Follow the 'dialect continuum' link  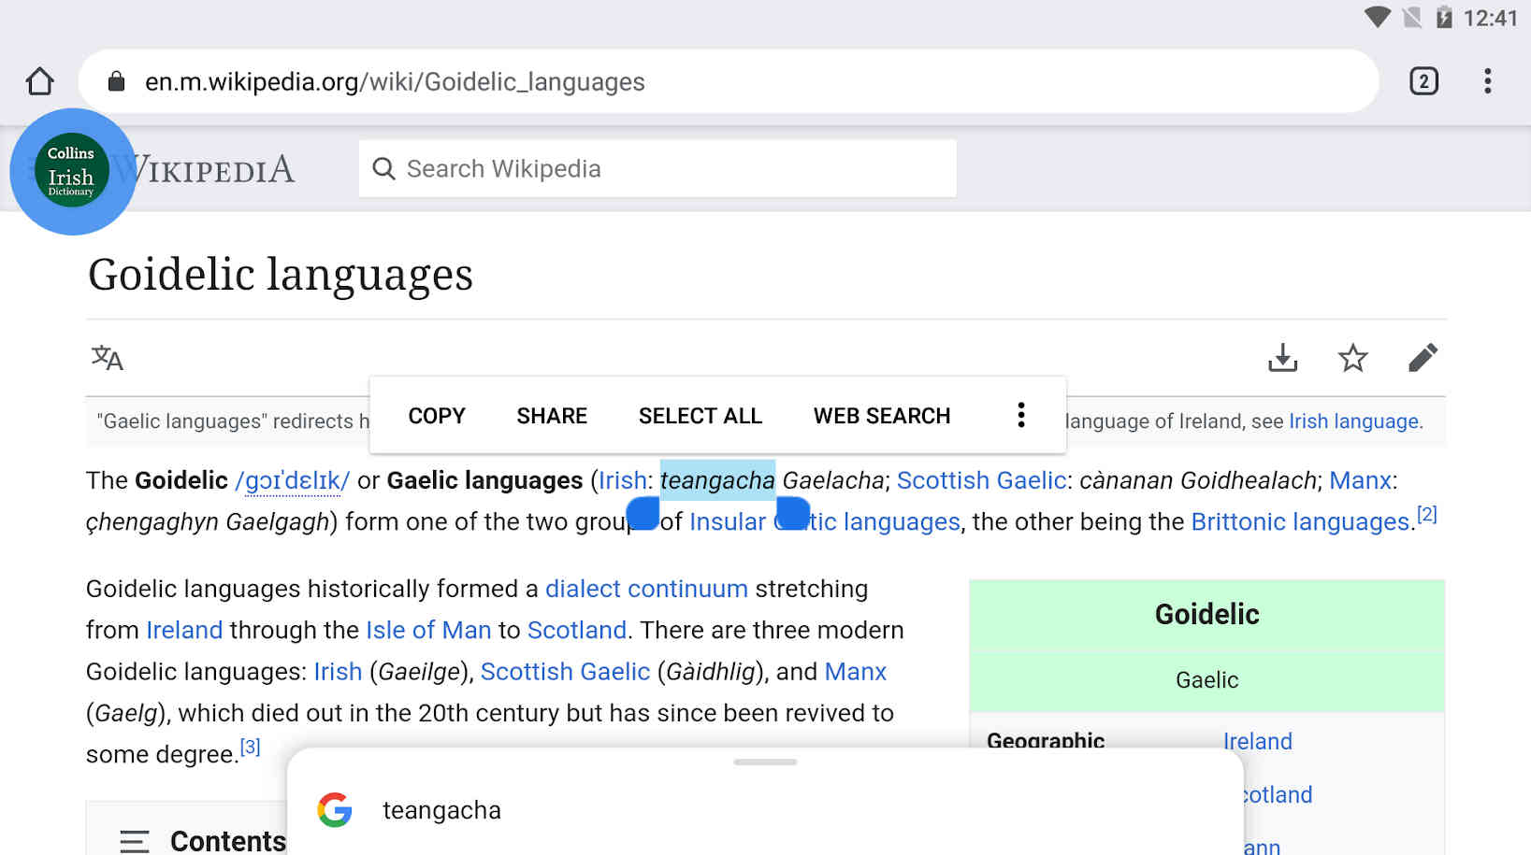646,589
